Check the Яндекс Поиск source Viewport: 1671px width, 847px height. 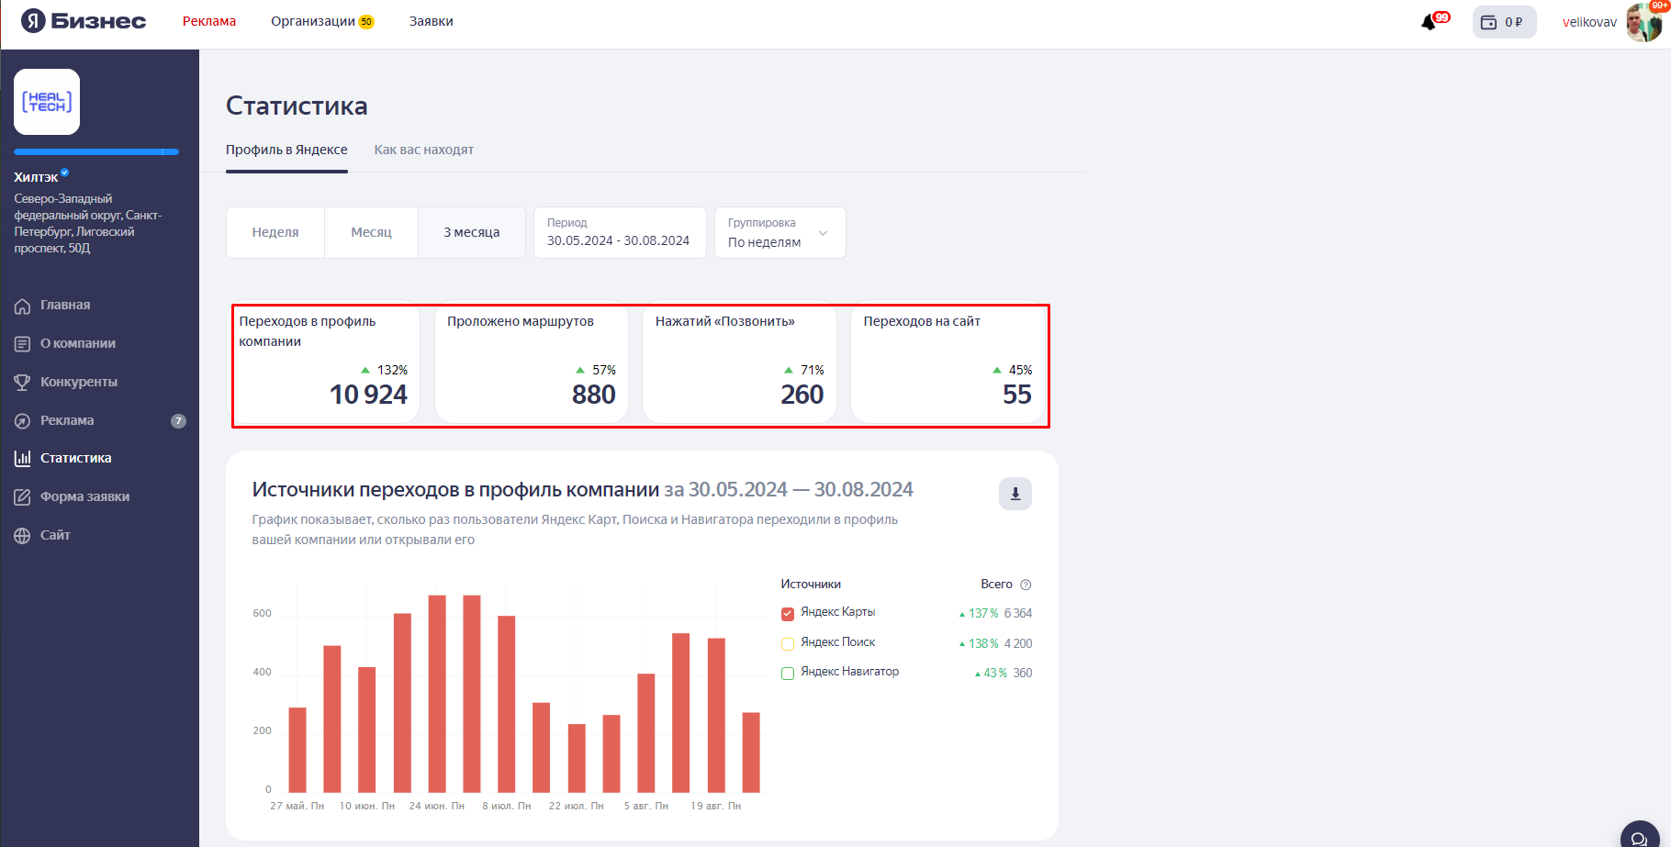(x=788, y=643)
